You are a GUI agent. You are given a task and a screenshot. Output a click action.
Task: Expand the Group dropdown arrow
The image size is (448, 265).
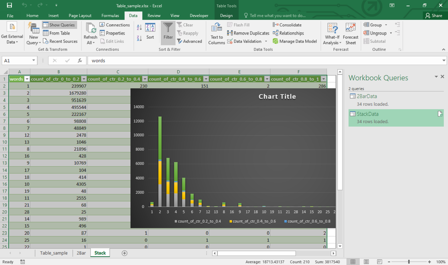386,25
